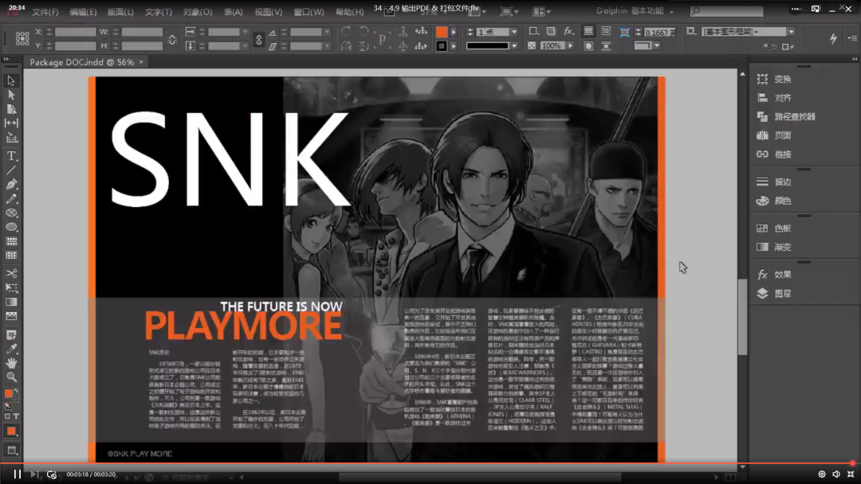Screen dimensions: 861x484
Task: Toggle constrain scale proportions link
Action: click(x=258, y=40)
